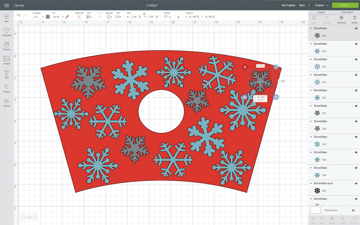Viewport: 360px width, 225px height.
Task: Toggle visibility of the top Snowflake layer
Action: (356, 28)
